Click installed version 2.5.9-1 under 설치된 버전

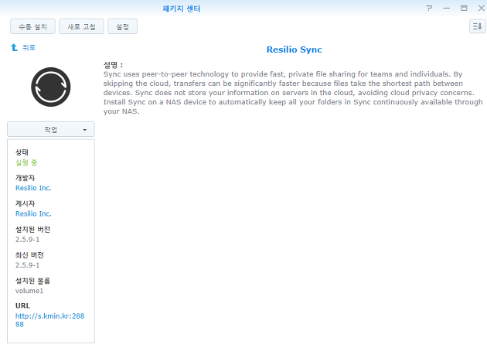(27, 240)
